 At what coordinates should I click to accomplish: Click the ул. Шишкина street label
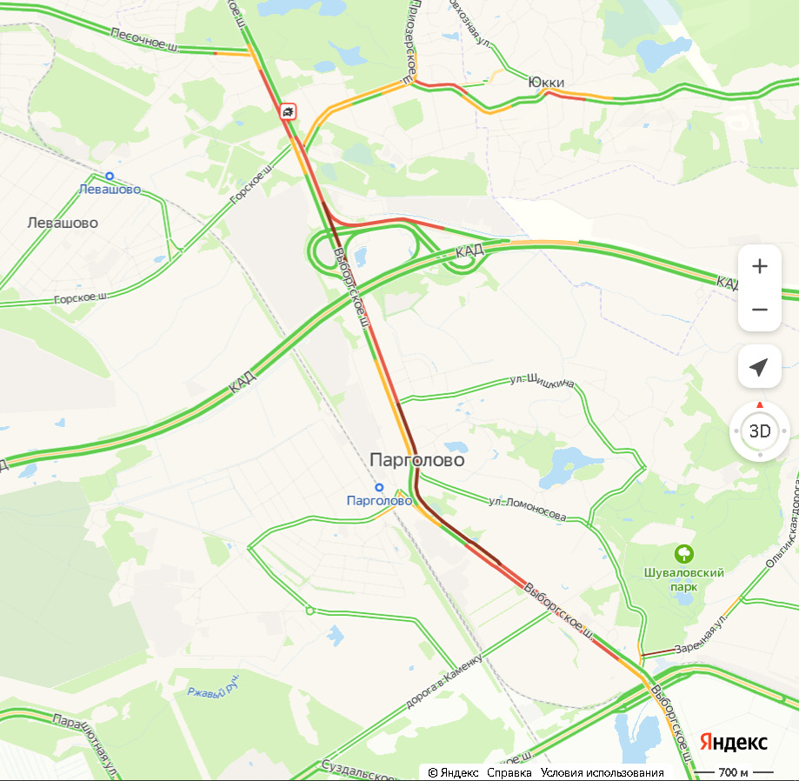543,381
